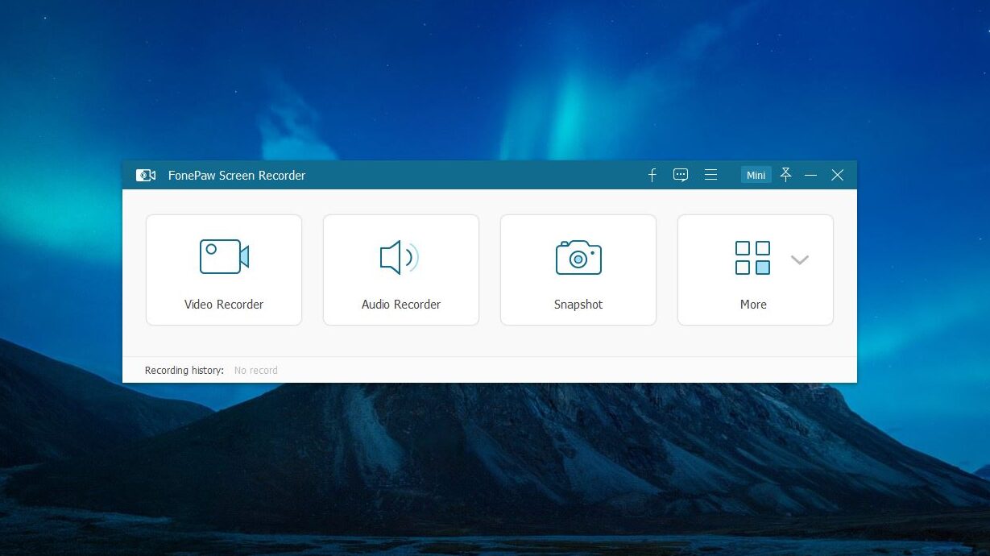Image resolution: width=990 pixels, height=556 pixels.
Task: Expand the More dropdown chevron
Action: (799, 259)
